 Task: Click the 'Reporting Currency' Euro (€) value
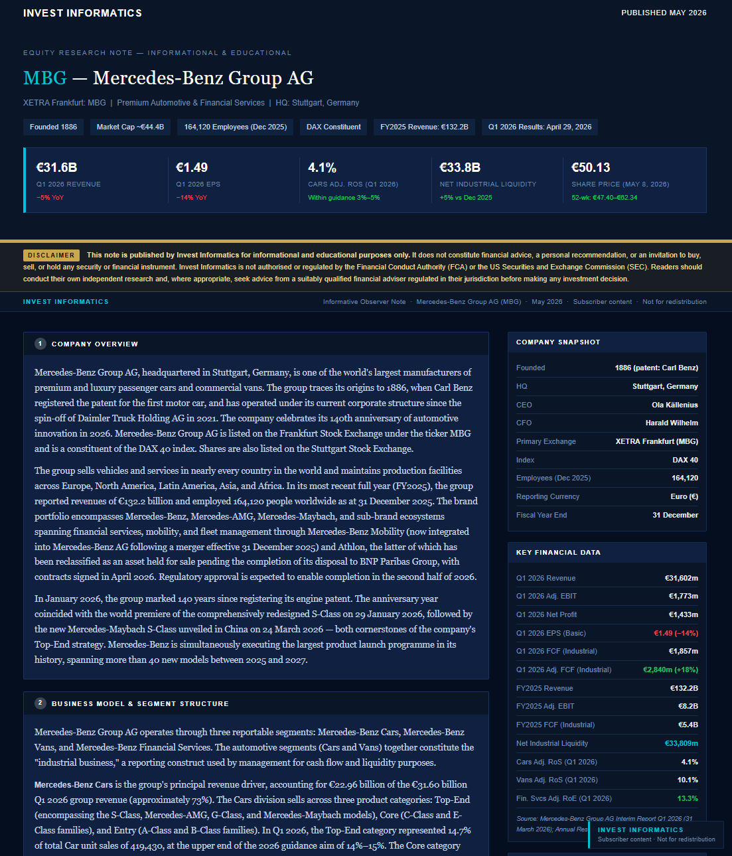(684, 496)
